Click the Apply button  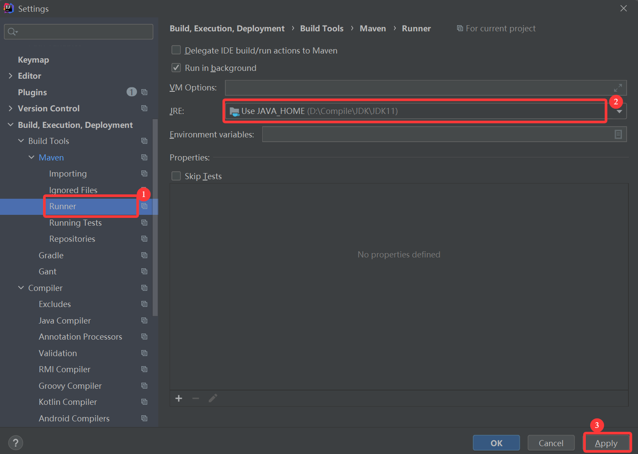click(606, 443)
